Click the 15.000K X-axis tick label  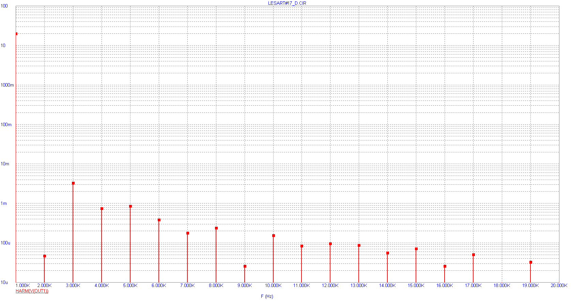[416, 285]
